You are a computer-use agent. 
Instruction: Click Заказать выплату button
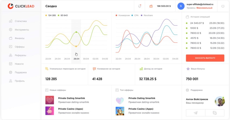pos(205,58)
